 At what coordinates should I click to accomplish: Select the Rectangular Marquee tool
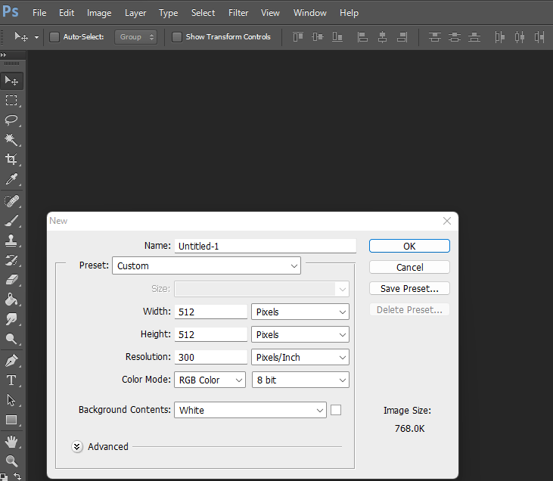11,101
